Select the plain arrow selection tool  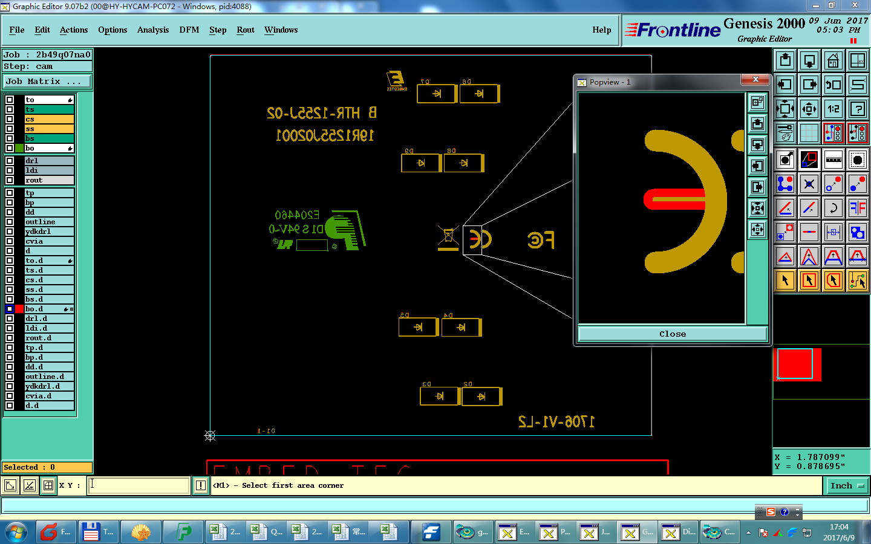pyautogui.click(x=785, y=280)
